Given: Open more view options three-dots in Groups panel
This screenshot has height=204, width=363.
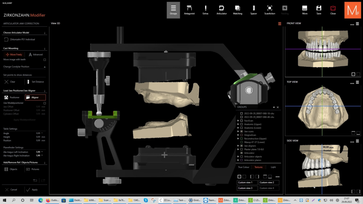Looking at the screenshot, I should (277, 177).
